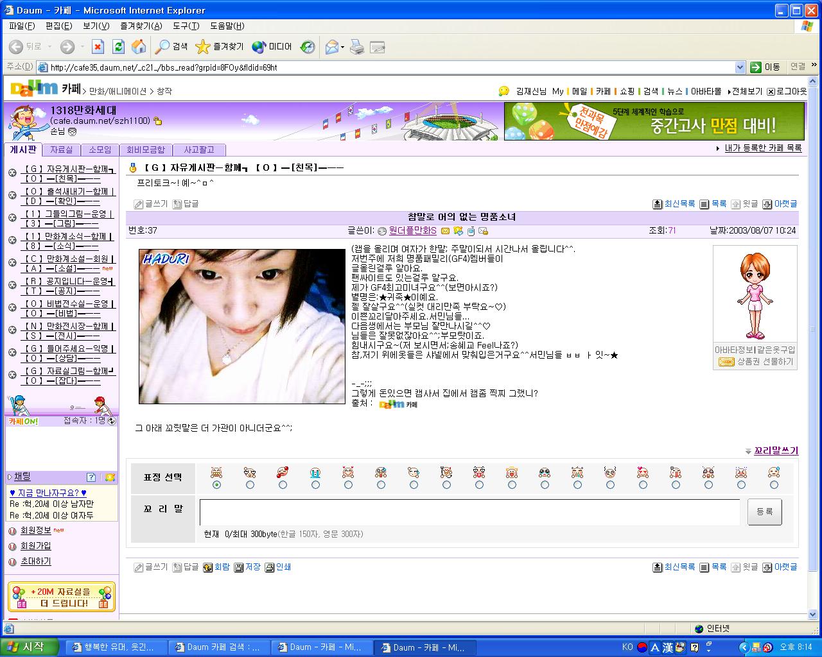Click the mail envelope icon beside author

coord(445,231)
